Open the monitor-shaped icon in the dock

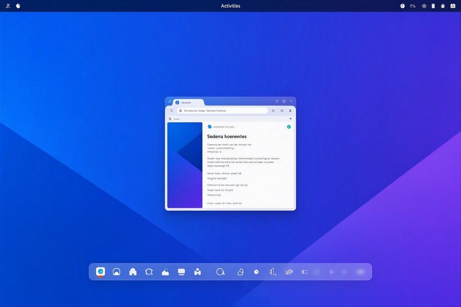181,272
